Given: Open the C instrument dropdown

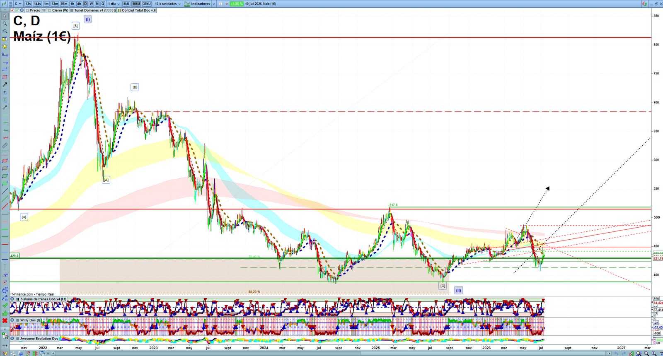Looking at the screenshot, I should click(18, 4).
